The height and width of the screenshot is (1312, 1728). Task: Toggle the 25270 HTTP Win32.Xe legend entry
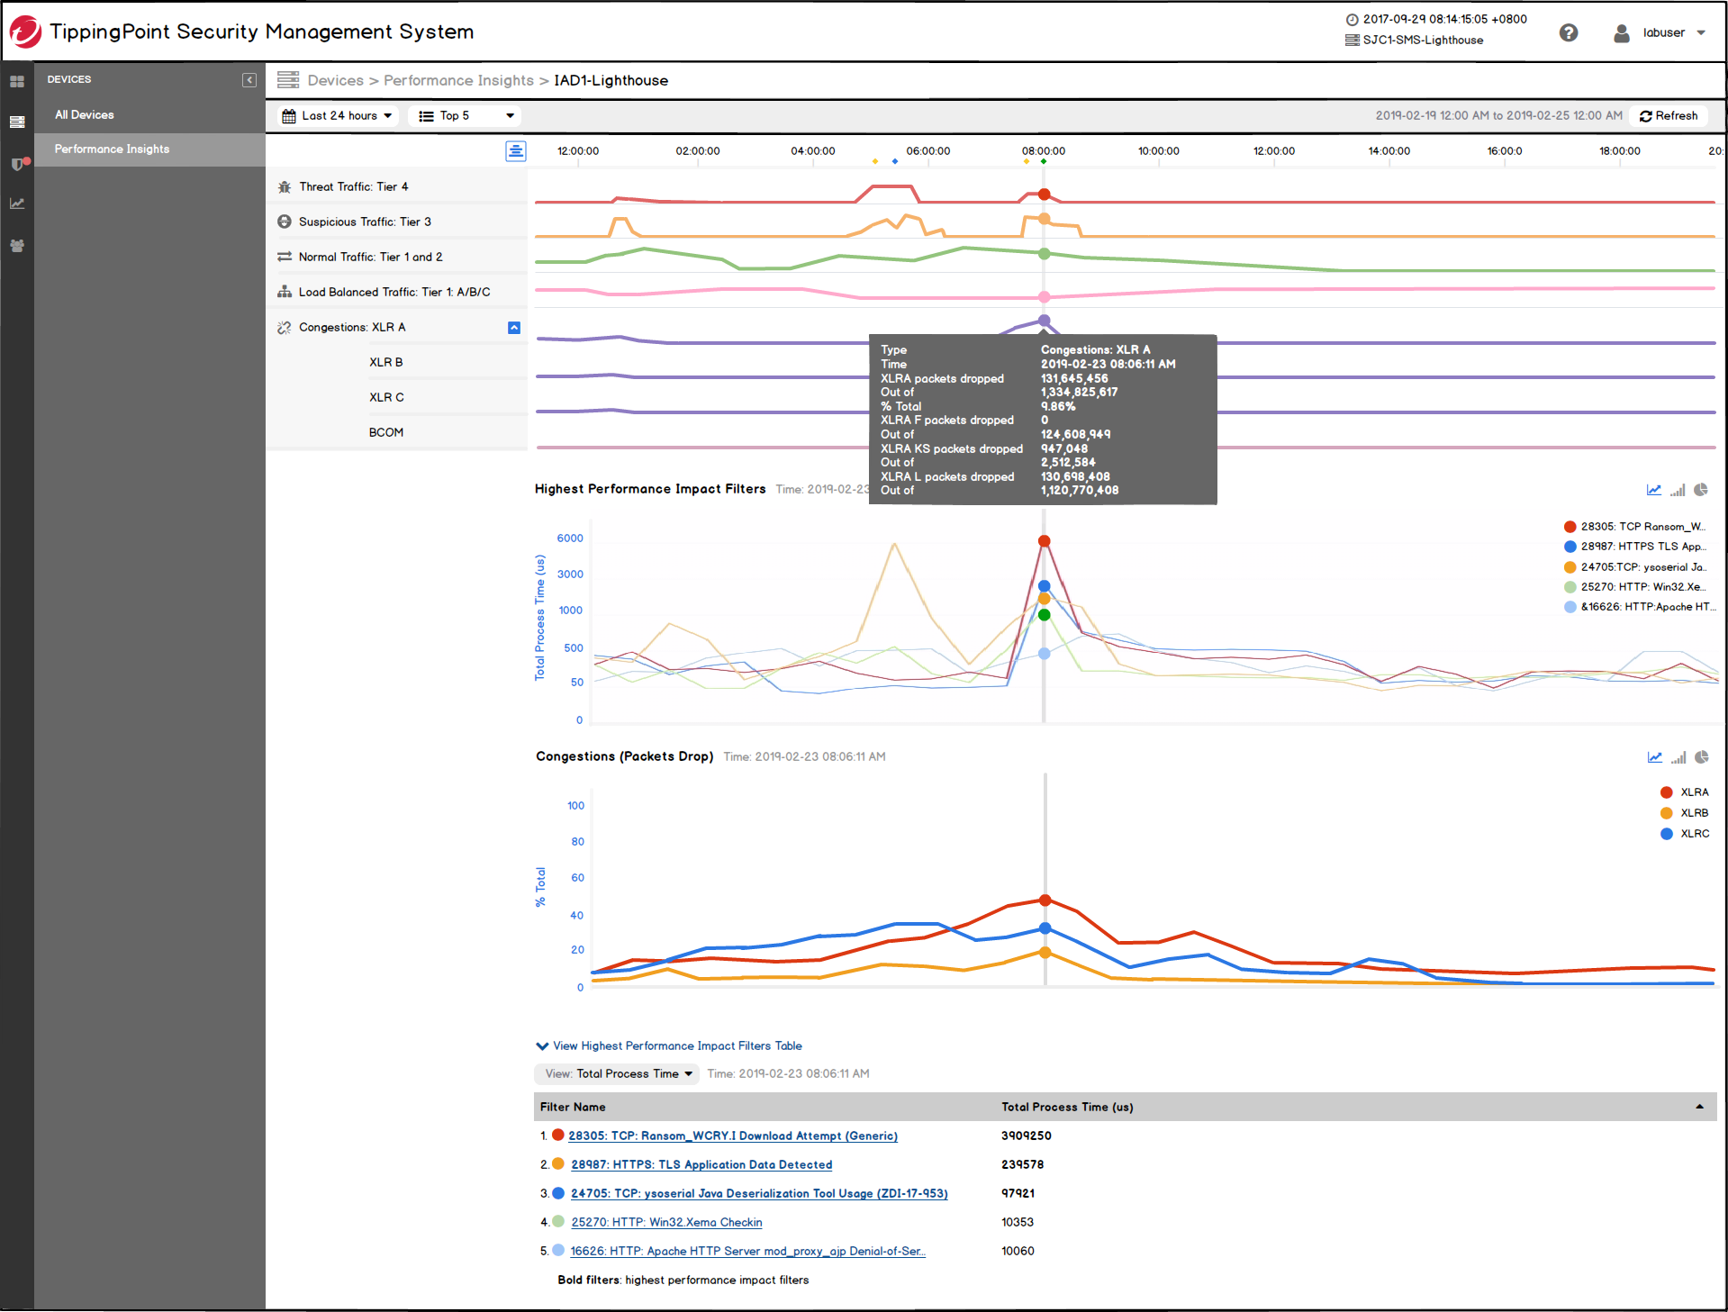pyautogui.click(x=1635, y=587)
